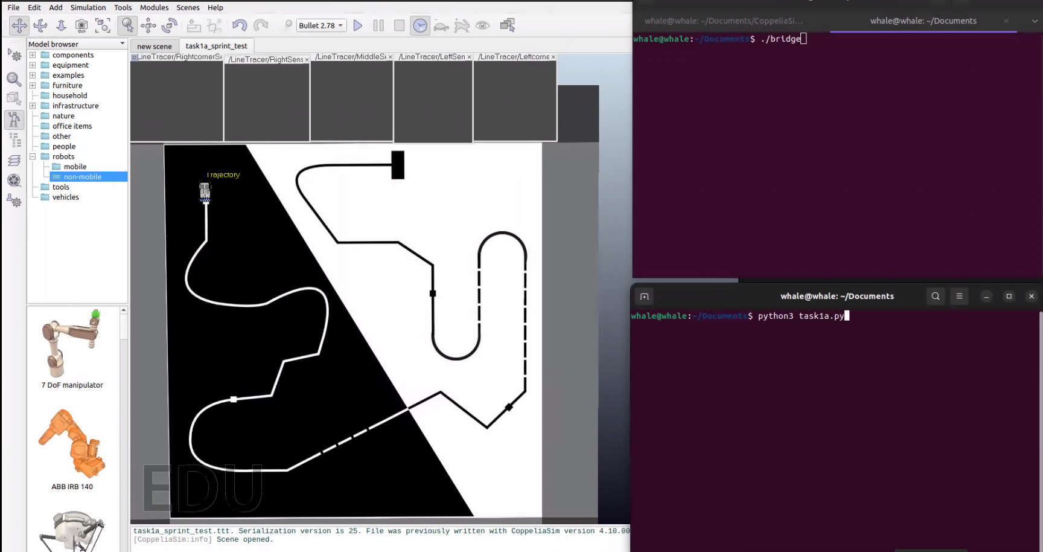Open the page selector icon

pos(508,25)
